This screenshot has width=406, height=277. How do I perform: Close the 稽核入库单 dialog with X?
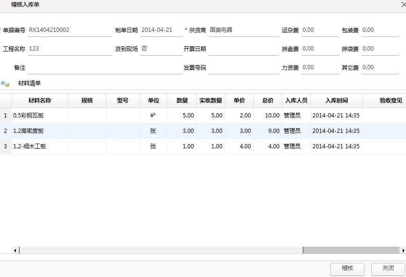point(402,5)
